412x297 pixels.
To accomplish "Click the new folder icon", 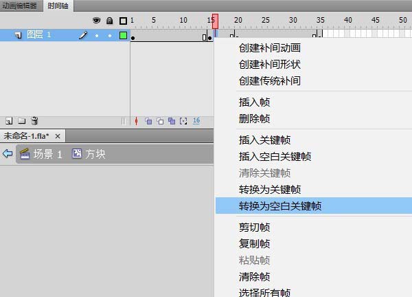I will pos(22,121).
